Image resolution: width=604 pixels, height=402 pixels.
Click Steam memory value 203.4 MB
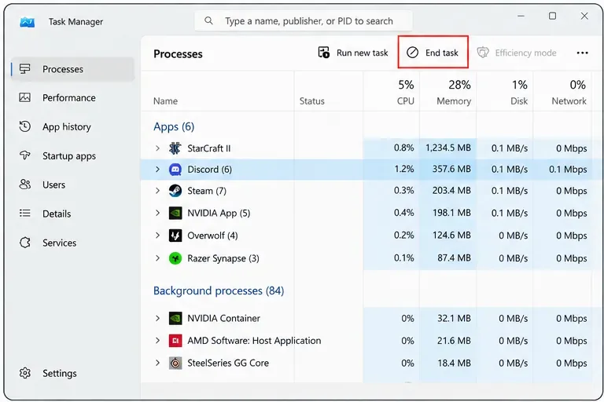451,191
